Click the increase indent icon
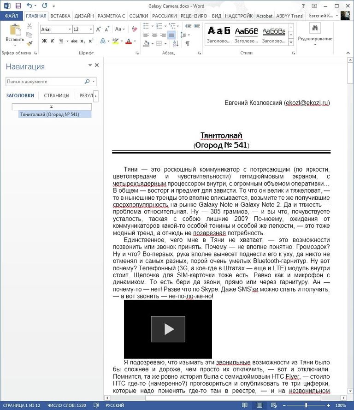 pyautogui.click(x=197, y=26)
